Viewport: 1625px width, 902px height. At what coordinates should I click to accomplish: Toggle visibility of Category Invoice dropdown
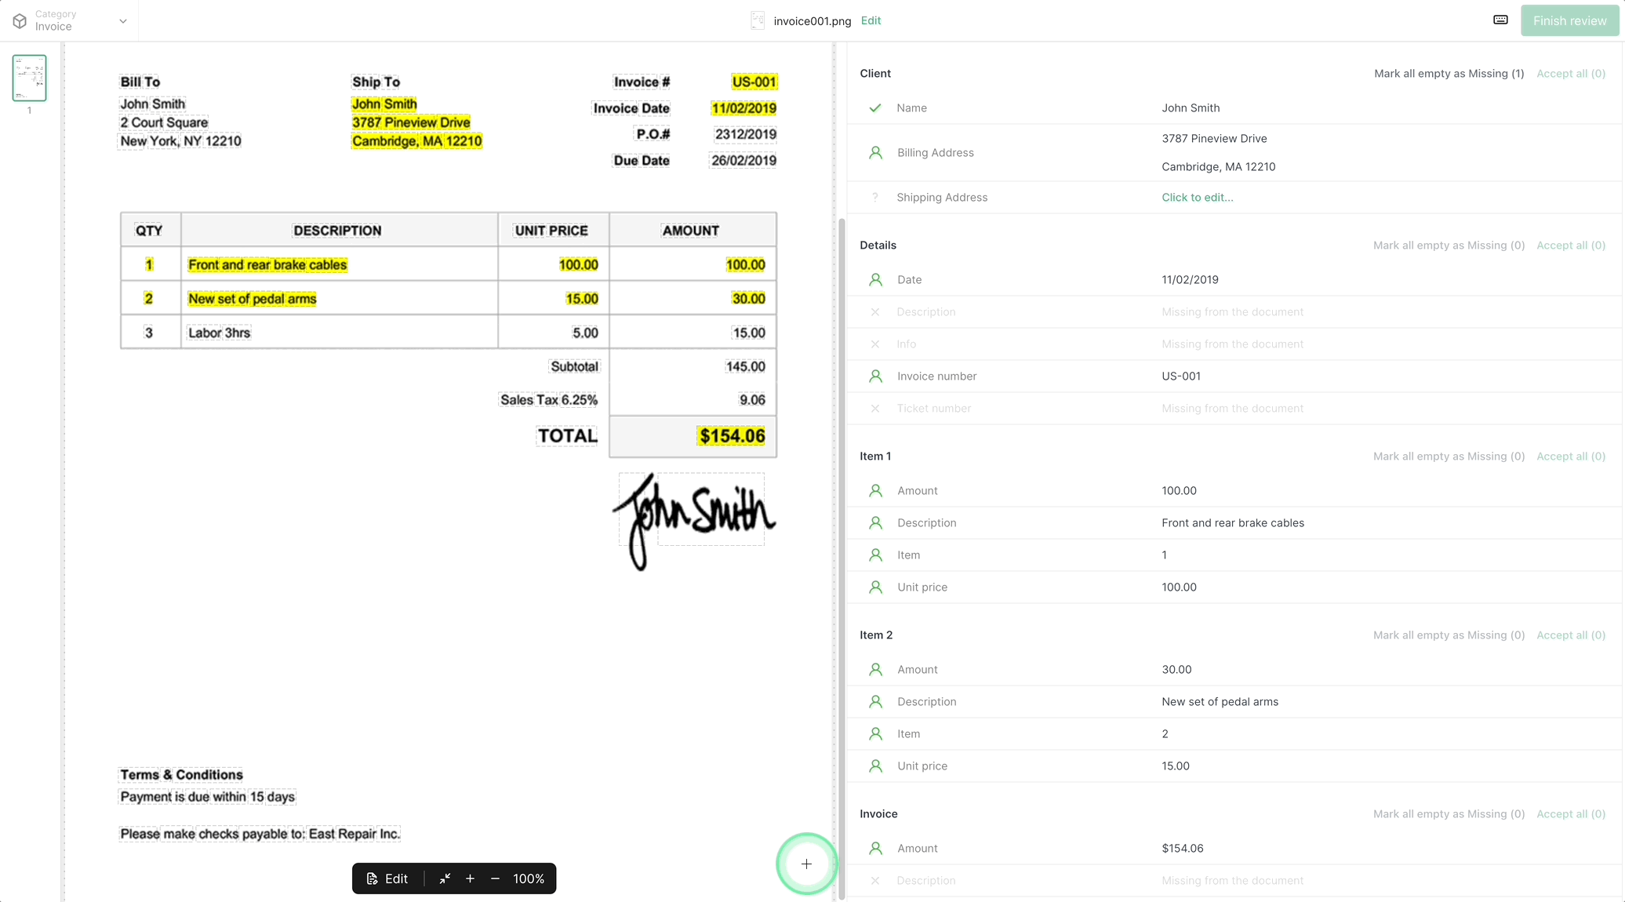[x=123, y=20]
